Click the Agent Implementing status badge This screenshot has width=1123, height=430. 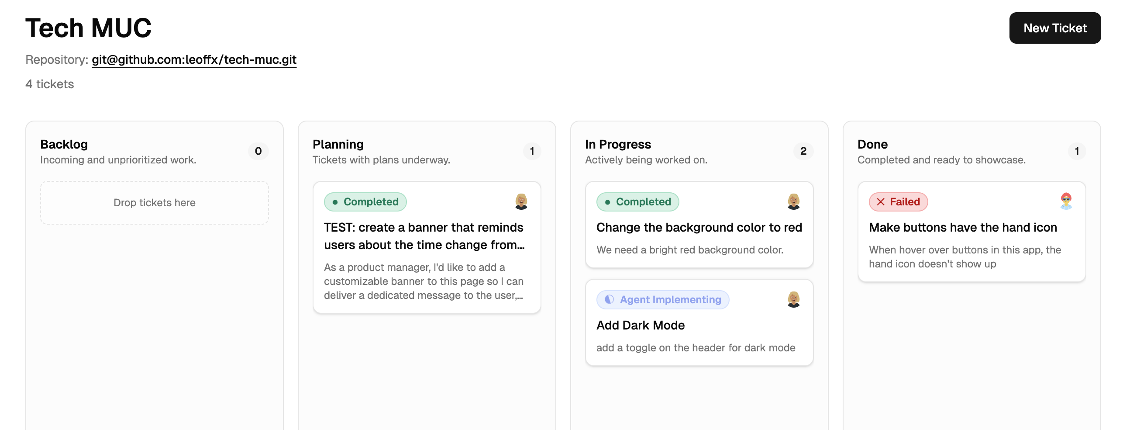662,299
